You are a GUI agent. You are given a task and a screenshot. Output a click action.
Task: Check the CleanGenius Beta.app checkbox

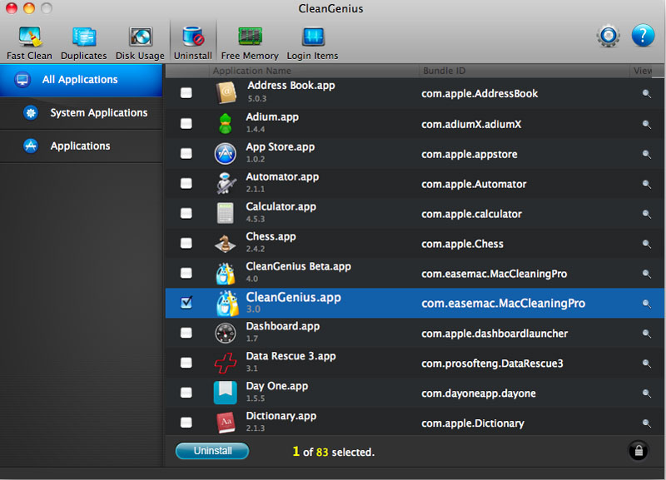point(186,273)
